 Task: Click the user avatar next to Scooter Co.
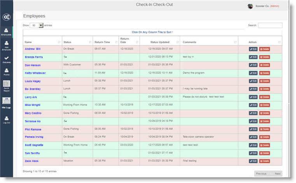pos(250,6)
